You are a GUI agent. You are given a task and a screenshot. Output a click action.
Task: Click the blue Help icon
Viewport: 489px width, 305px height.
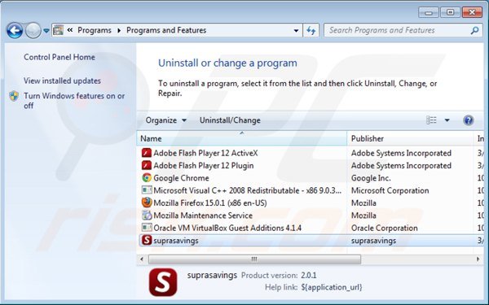click(468, 120)
